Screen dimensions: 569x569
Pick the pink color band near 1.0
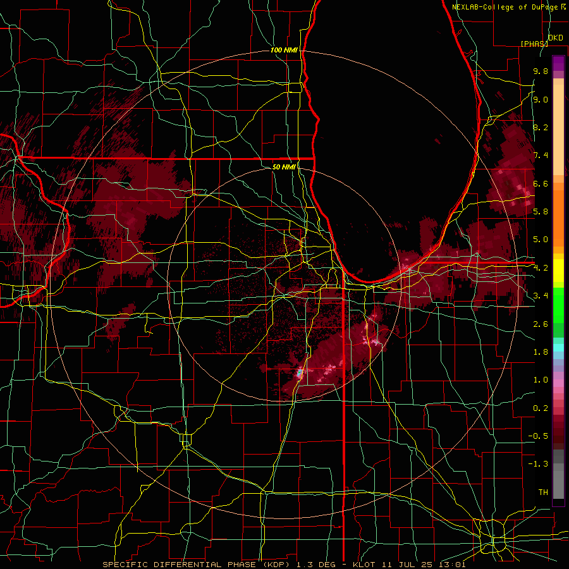tap(558, 383)
